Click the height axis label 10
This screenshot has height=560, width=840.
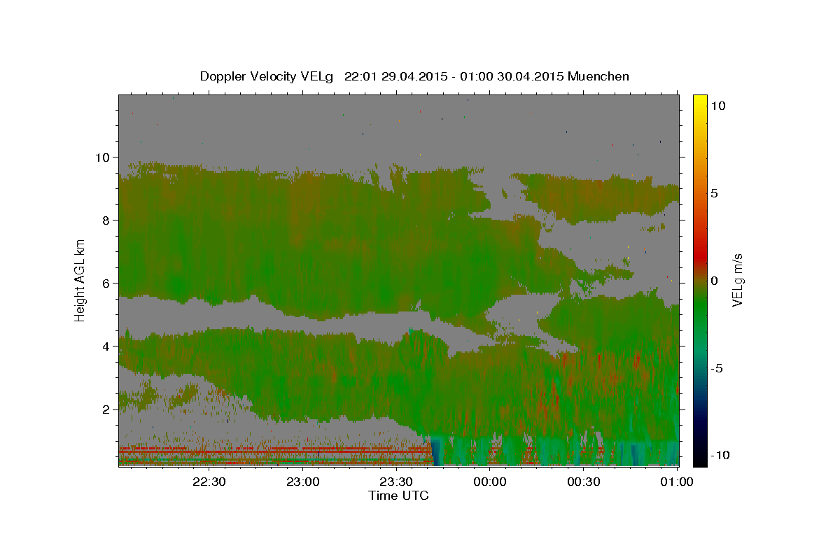103,157
